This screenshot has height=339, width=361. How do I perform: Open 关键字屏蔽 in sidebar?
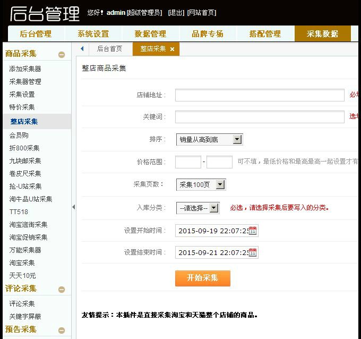coord(25,316)
